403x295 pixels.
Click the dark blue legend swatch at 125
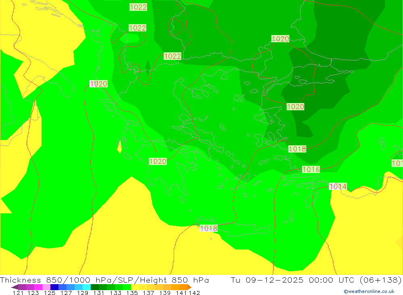click(x=54, y=287)
